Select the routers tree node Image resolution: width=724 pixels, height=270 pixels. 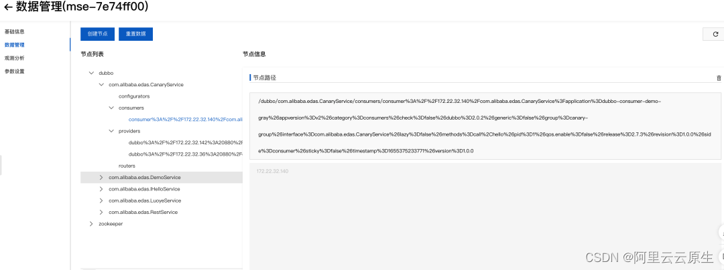point(127,166)
